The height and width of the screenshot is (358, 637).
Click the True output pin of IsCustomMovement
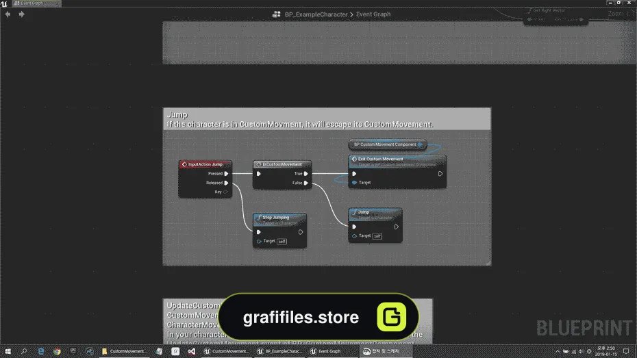(x=306, y=174)
